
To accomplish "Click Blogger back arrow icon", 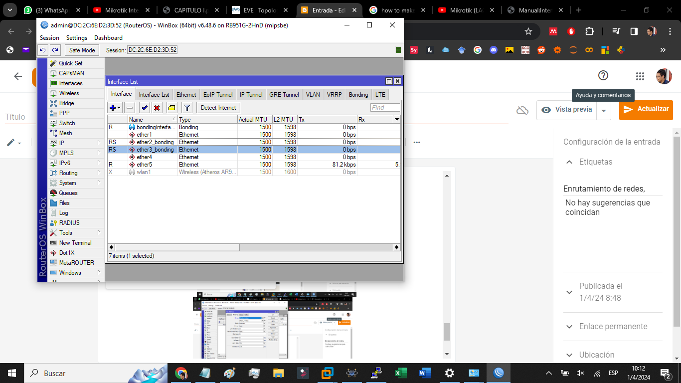I will point(18,76).
